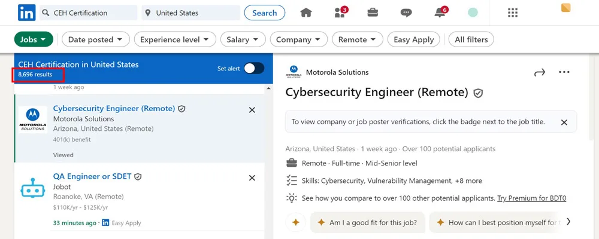Open the Notifications bell icon
Image resolution: width=599 pixels, height=239 pixels.
click(441, 12)
